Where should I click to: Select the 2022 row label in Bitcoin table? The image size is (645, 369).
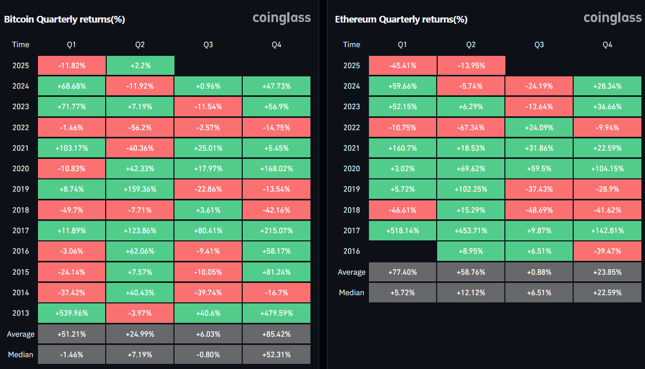pyautogui.click(x=21, y=128)
